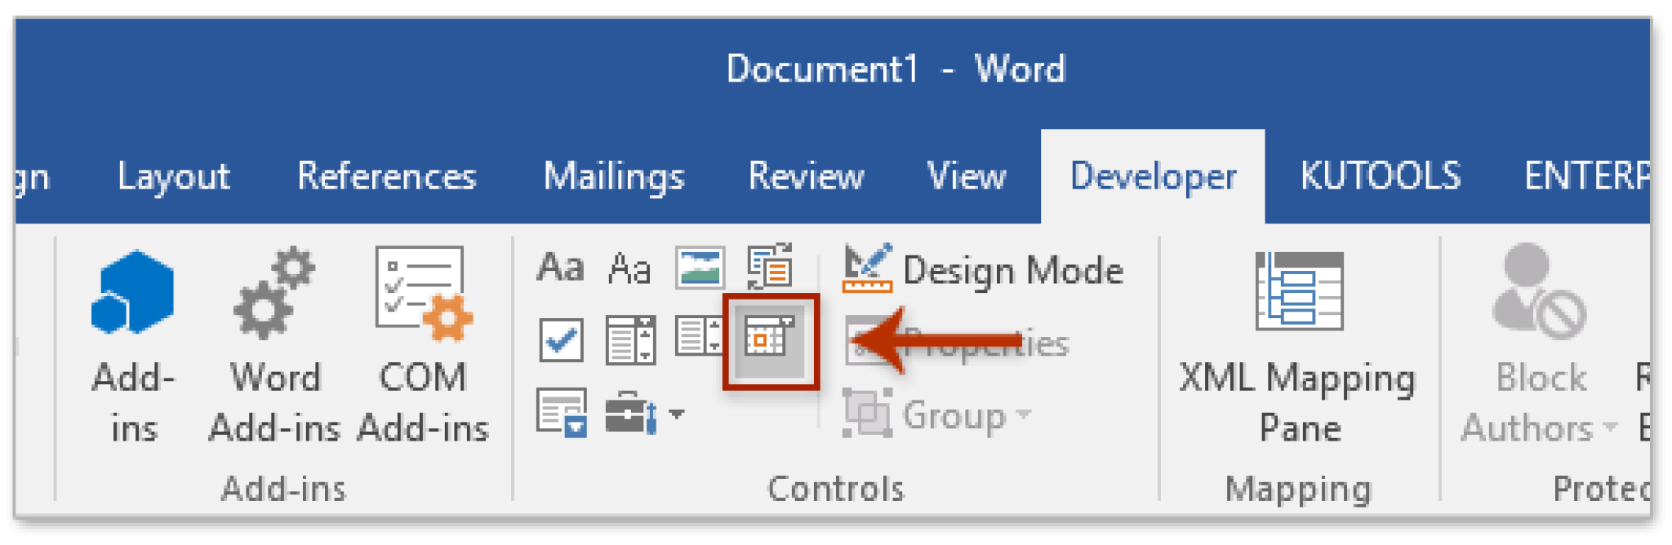Open XML Mapping Pane

pos(1298,347)
